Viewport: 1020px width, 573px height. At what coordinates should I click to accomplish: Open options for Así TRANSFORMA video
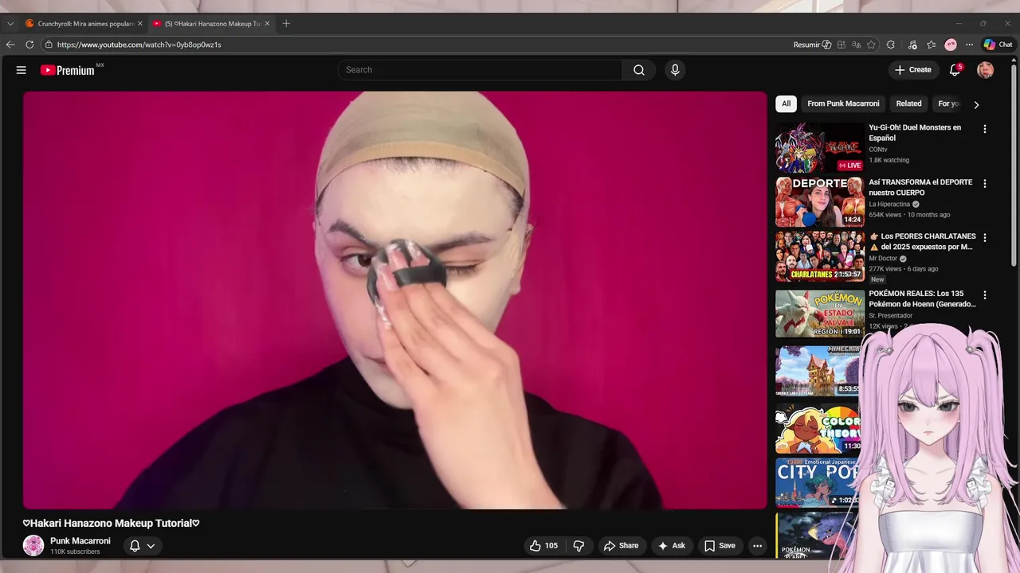point(984,183)
